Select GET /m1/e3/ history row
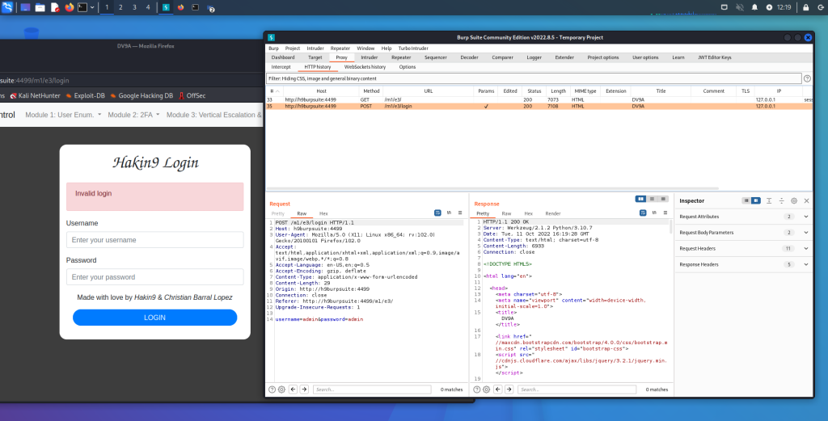This screenshot has width=828, height=421. click(539, 99)
